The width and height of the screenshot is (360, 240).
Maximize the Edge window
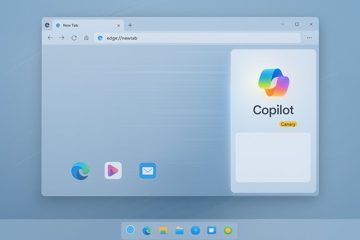pyautogui.click(x=297, y=24)
